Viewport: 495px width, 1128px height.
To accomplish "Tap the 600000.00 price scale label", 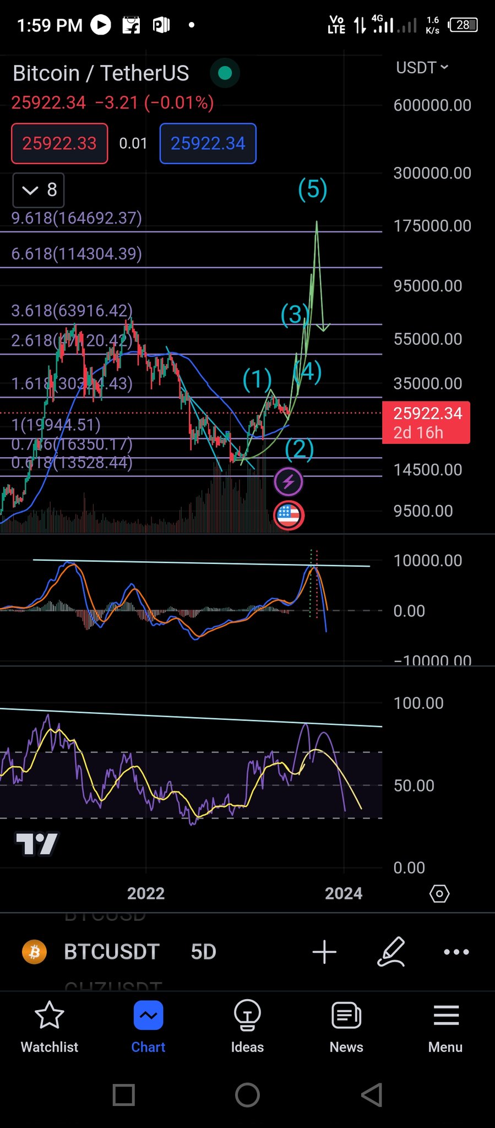I will (x=432, y=105).
